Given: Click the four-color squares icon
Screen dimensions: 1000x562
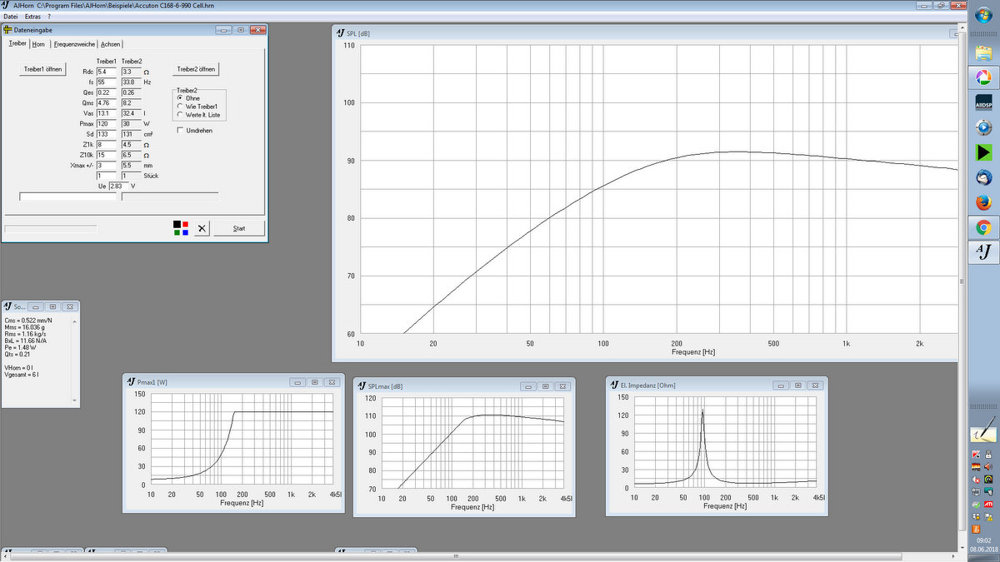Looking at the screenshot, I should [181, 228].
